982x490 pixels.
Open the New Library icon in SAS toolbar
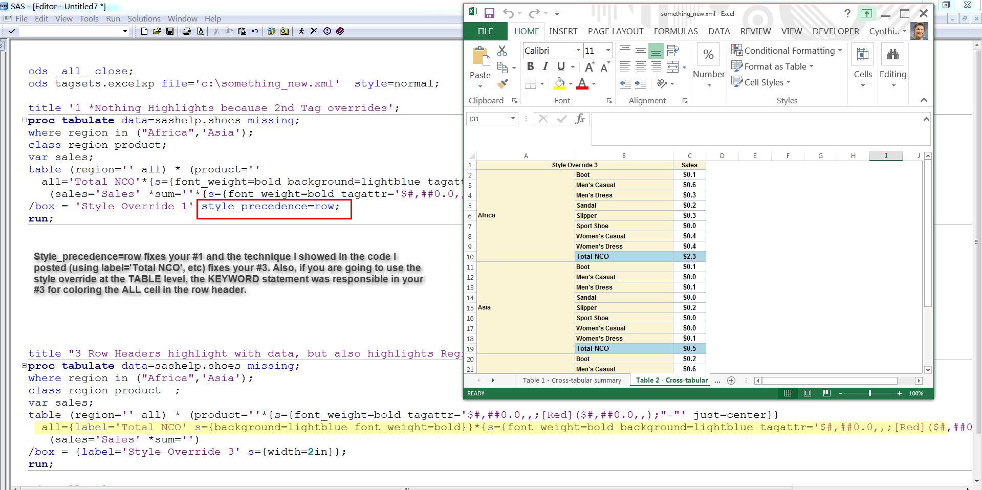[x=271, y=31]
